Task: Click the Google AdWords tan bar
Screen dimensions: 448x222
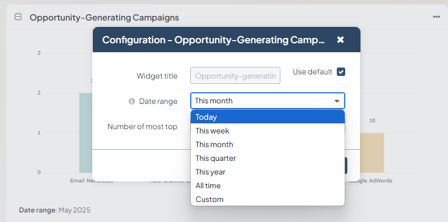Action: pyautogui.click(x=373, y=153)
